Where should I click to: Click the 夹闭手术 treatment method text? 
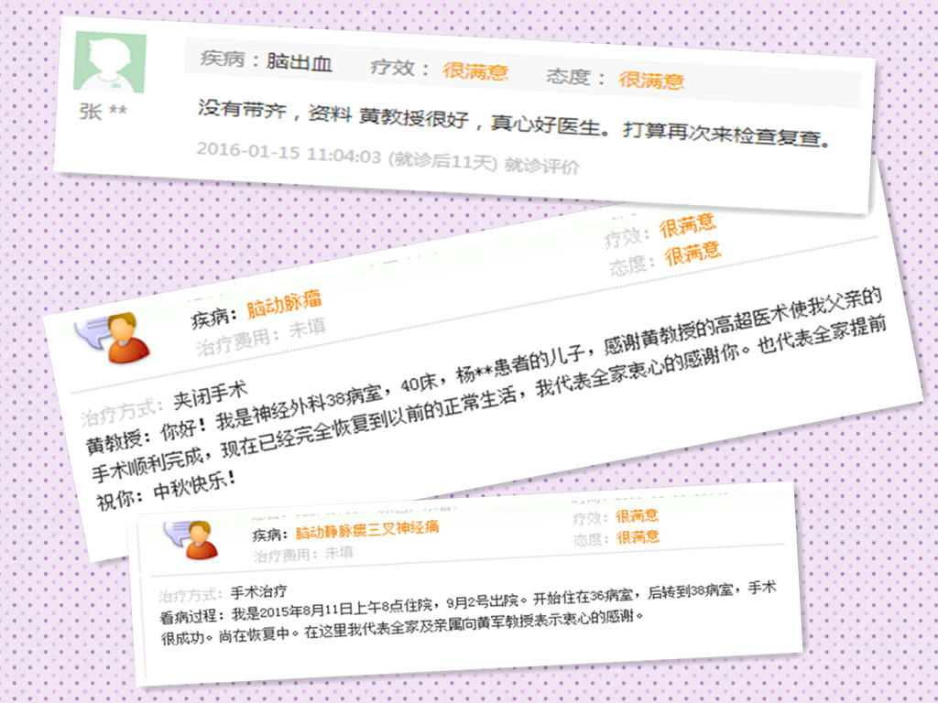(x=211, y=395)
